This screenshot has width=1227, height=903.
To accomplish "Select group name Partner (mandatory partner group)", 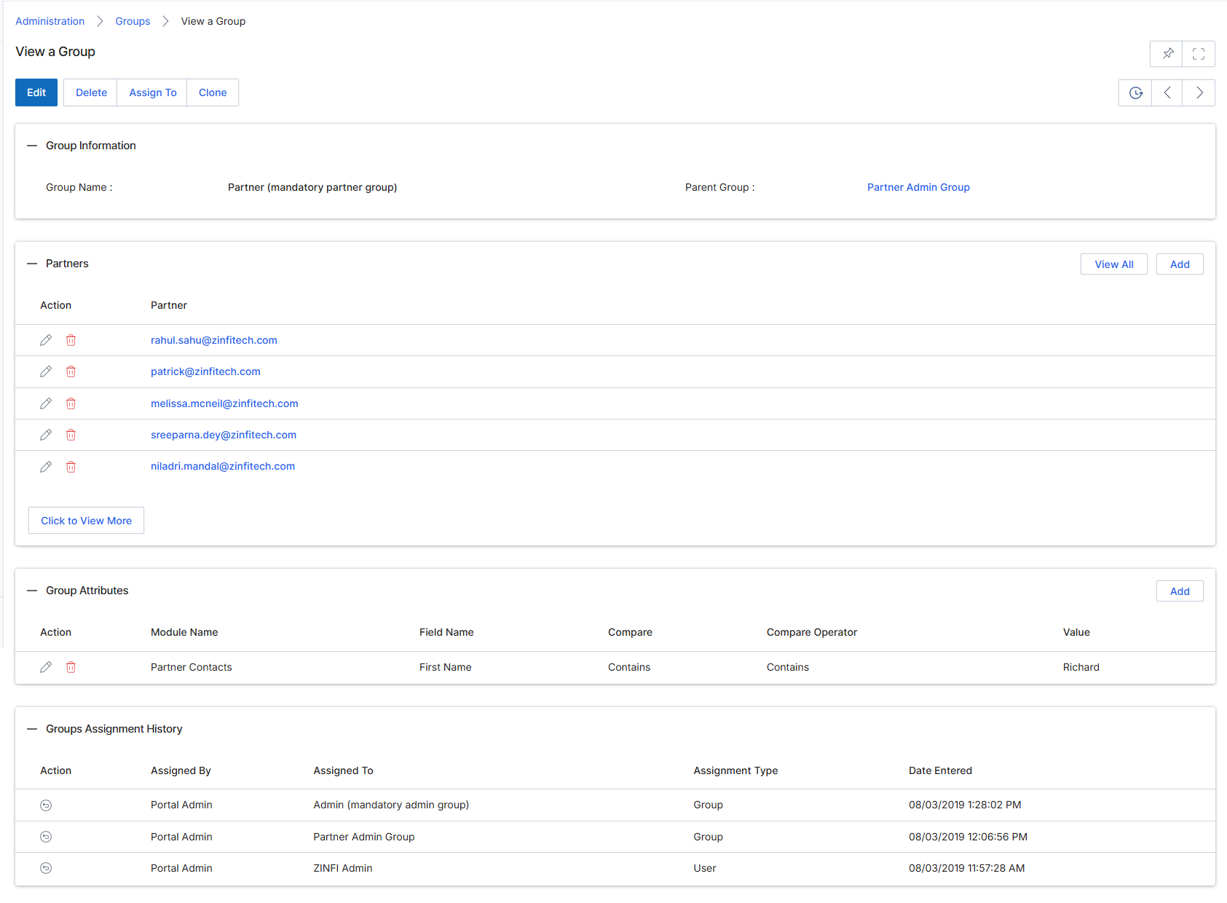I will pyautogui.click(x=312, y=187).
